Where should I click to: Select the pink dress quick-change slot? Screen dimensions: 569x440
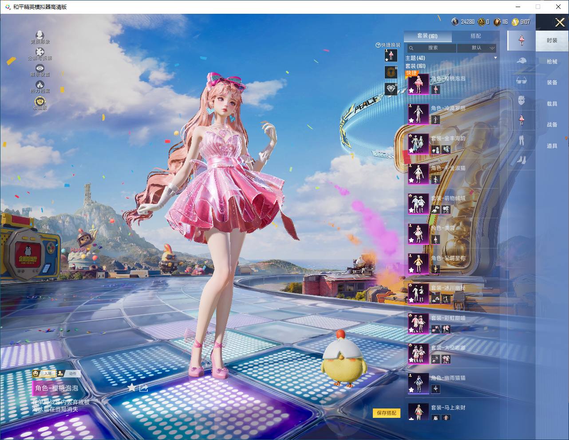coord(391,55)
